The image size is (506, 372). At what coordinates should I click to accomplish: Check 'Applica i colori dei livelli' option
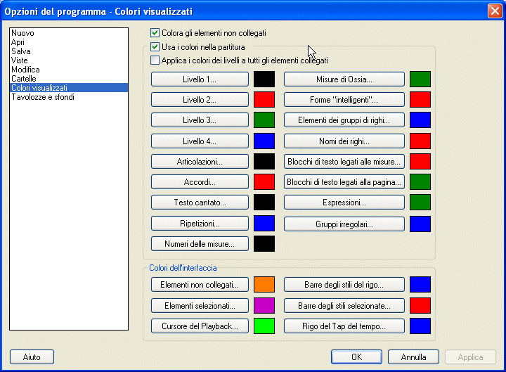click(x=155, y=60)
